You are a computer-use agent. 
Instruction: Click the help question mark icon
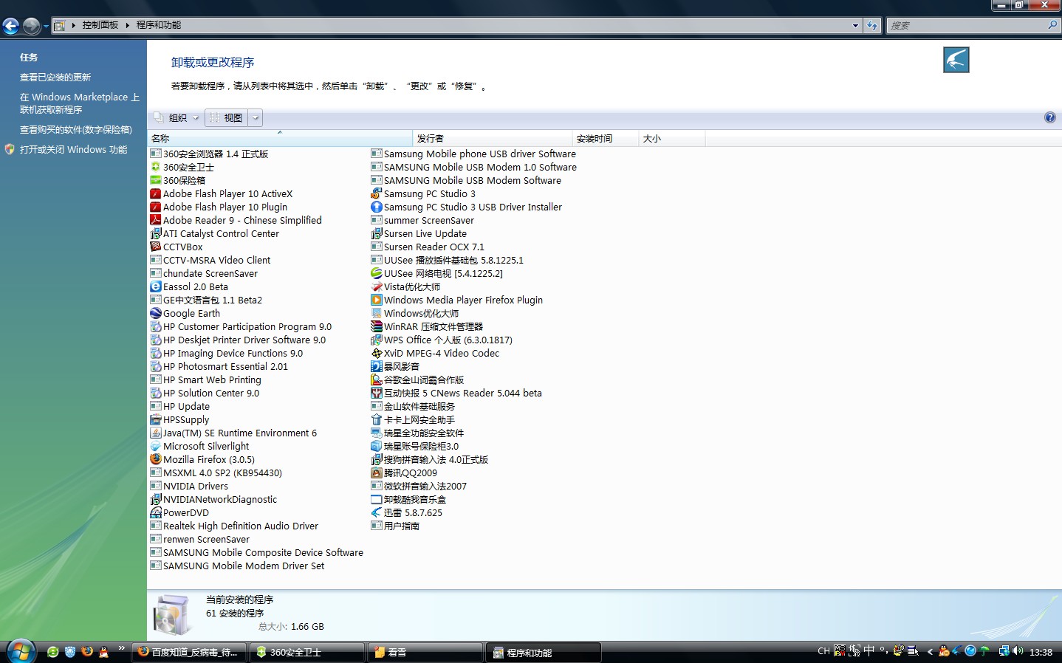tap(1049, 117)
